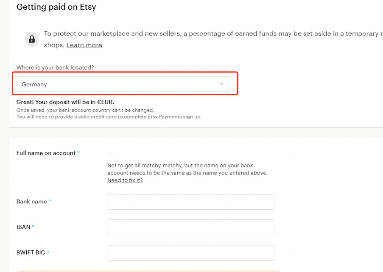The image size is (383, 272).
Task: Click the "Getting paid on Etsy" heading
Action: [56, 7]
